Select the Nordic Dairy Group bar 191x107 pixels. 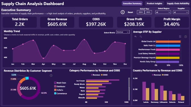click(x=167, y=62)
